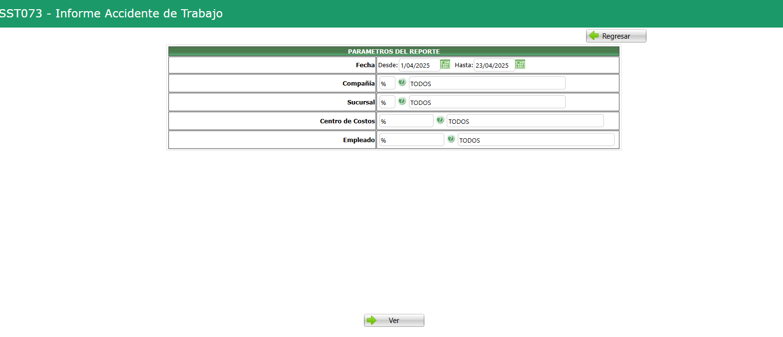The width and height of the screenshot is (783, 337).
Task: Click the Desde: label text
Action: 388,65
